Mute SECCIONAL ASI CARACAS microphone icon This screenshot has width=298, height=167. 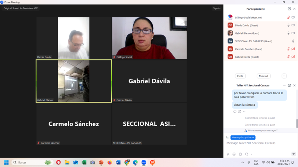point(293,41)
